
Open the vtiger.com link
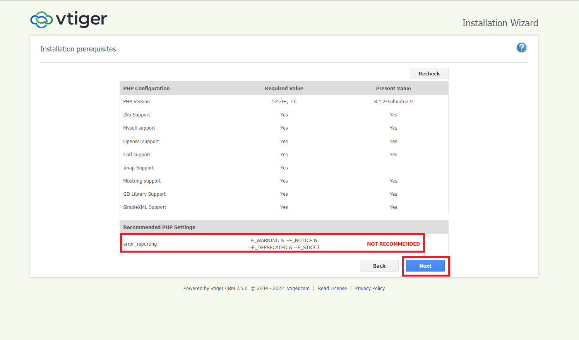(x=298, y=289)
